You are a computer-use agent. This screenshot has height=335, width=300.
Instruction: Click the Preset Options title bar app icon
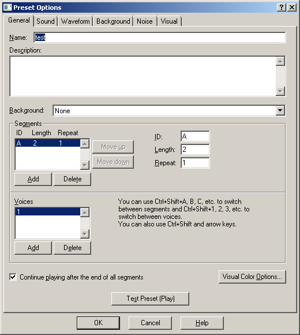(x=7, y=8)
